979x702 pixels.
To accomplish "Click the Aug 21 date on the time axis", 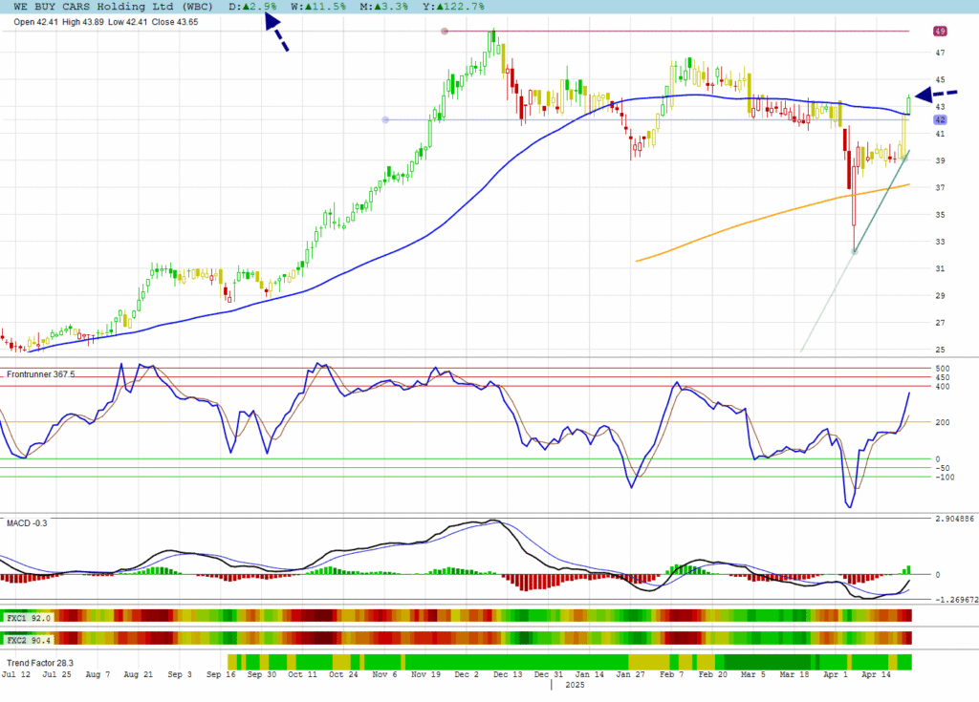I will [x=138, y=674].
